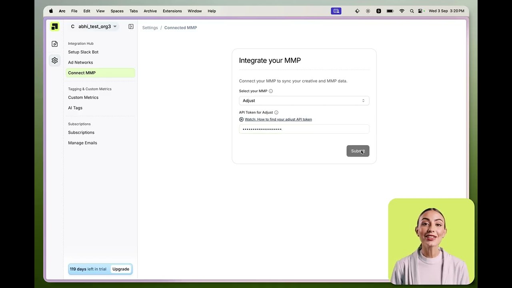Viewport: 512px width, 288px height.
Task: Check battery status icon
Action: [x=390, y=11]
